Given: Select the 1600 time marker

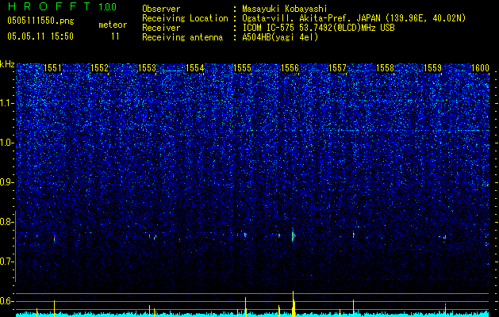Looking at the screenshot, I should [x=480, y=68].
